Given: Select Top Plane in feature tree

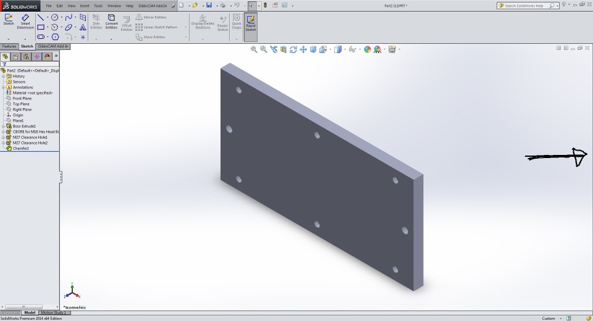Looking at the screenshot, I should (x=21, y=104).
